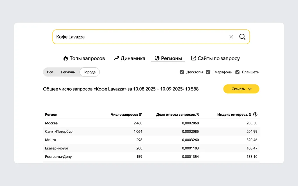Click the 203,30 interest index value
The width and height of the screenshot is (298, 186).
pyautogui.click(x=252, y=123)
